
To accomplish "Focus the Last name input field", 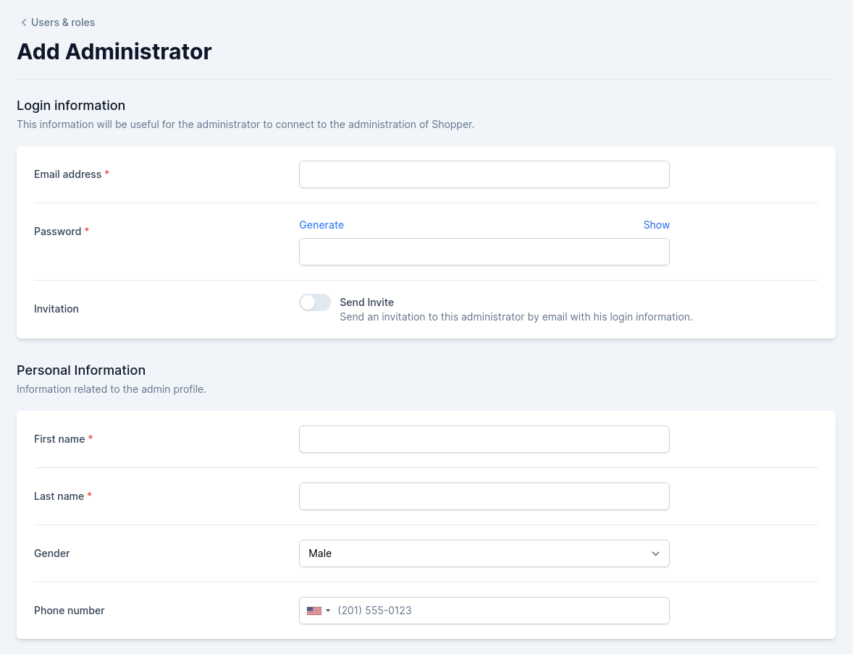I will coord(484,496).
